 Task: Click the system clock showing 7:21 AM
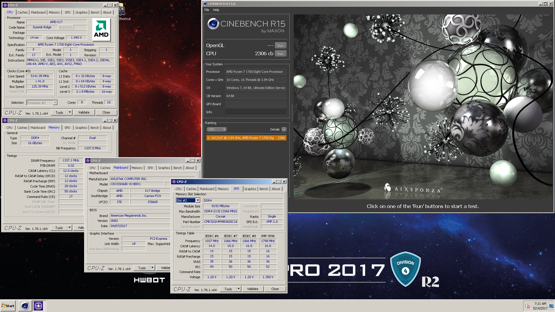tap(540, 304)
